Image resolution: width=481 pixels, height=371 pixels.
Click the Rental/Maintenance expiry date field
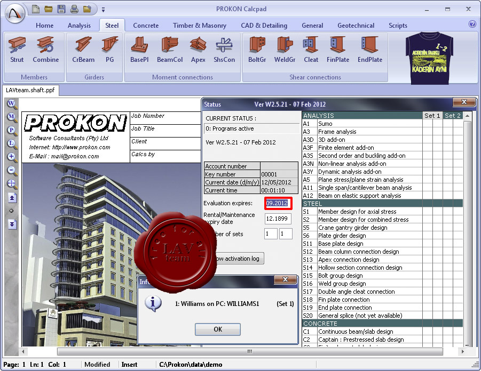point(278,219)
